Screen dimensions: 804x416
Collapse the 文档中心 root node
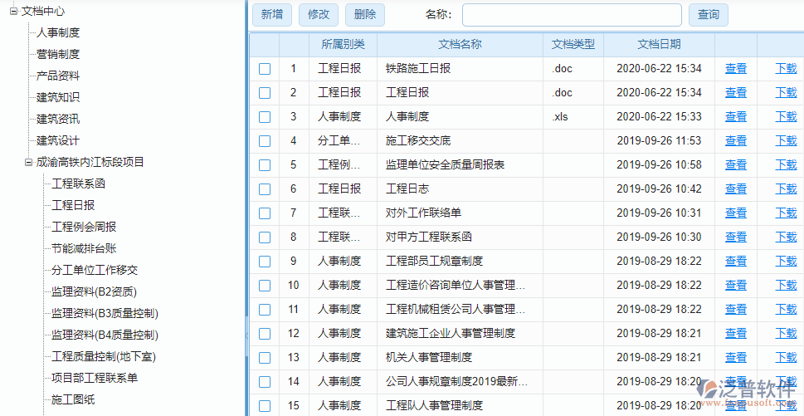[x=13, y=11]
